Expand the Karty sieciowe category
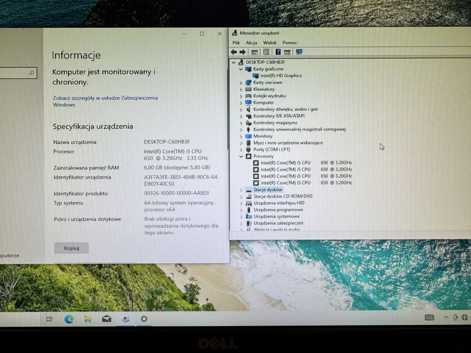Image resolution: width=471 pixels, height=353 pixels. (241, 82)
